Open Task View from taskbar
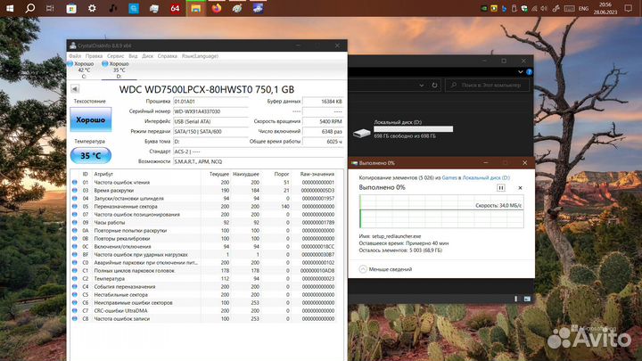 (50, 8)
